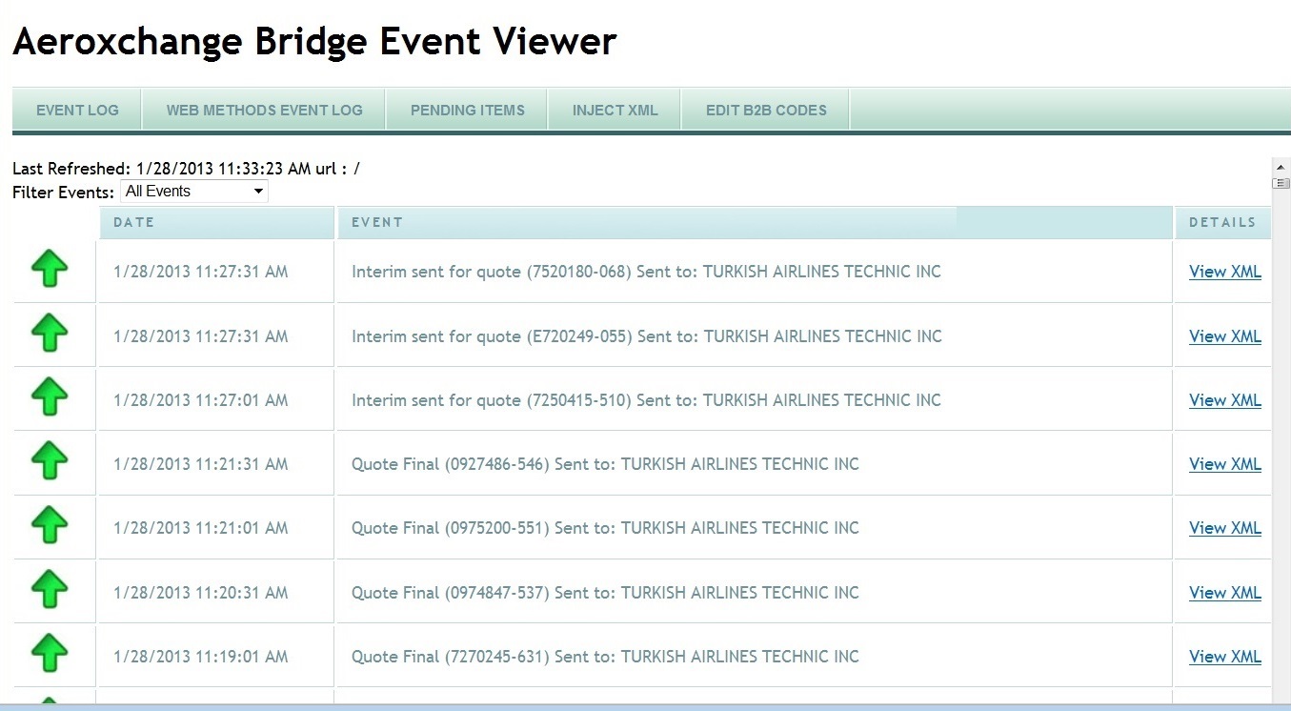Click event text for interim quote E720249-055
Screen dimensions: 1291x711
pos(647,336)
